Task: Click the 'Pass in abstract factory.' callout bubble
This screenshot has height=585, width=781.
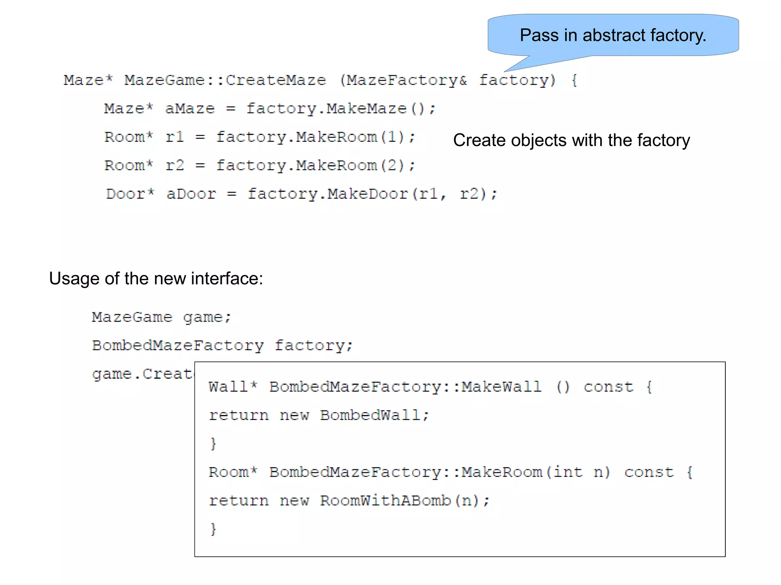Action: point(613,35)
